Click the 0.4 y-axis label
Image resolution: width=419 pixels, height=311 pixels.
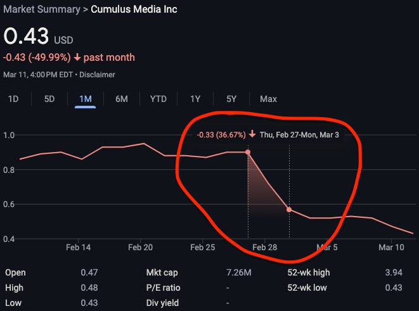click(9, 239)
